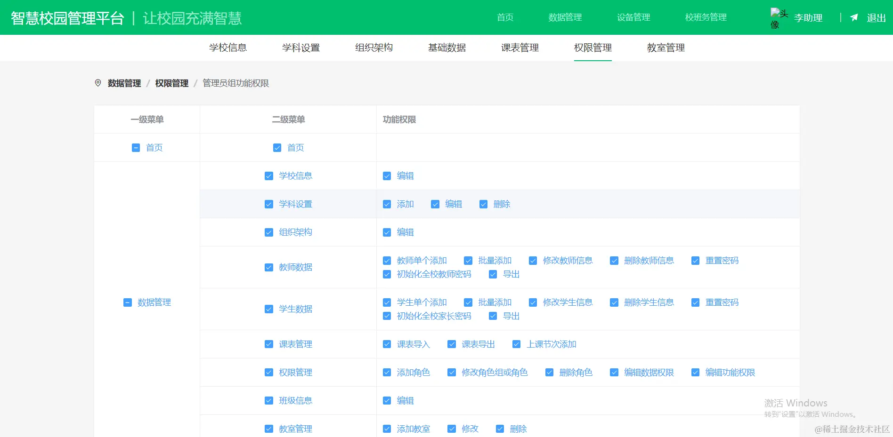Image resolution: width=893 pixels, height=437 pixels.
Task: Go to 权限管理 breadcrumb link
Action: (x=172, y=83)
